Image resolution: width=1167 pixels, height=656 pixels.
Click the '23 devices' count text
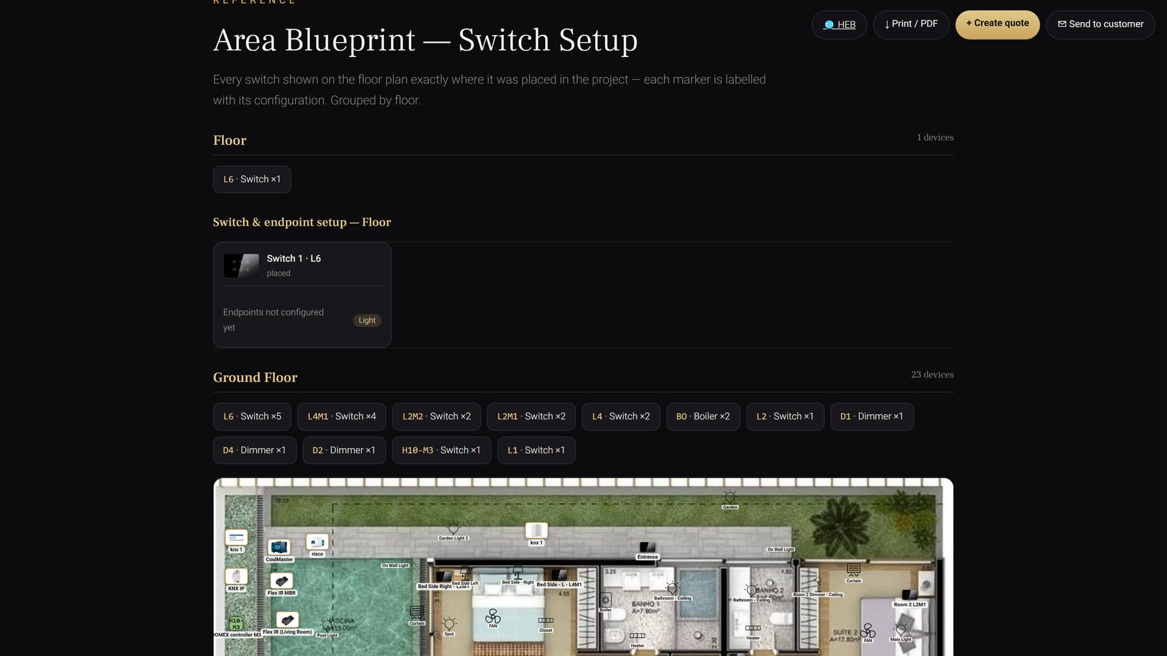tap(932, 374)
